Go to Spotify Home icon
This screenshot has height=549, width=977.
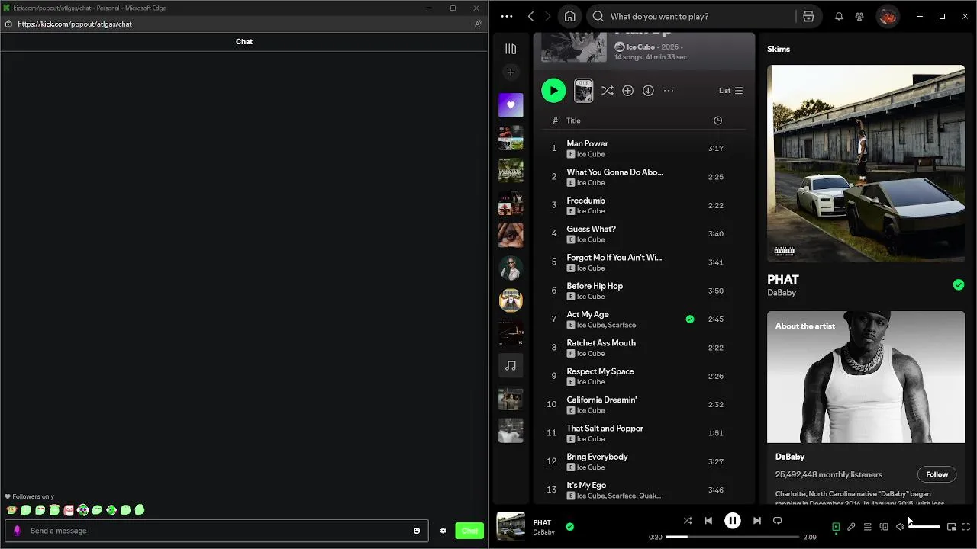(x=569, y=16)
